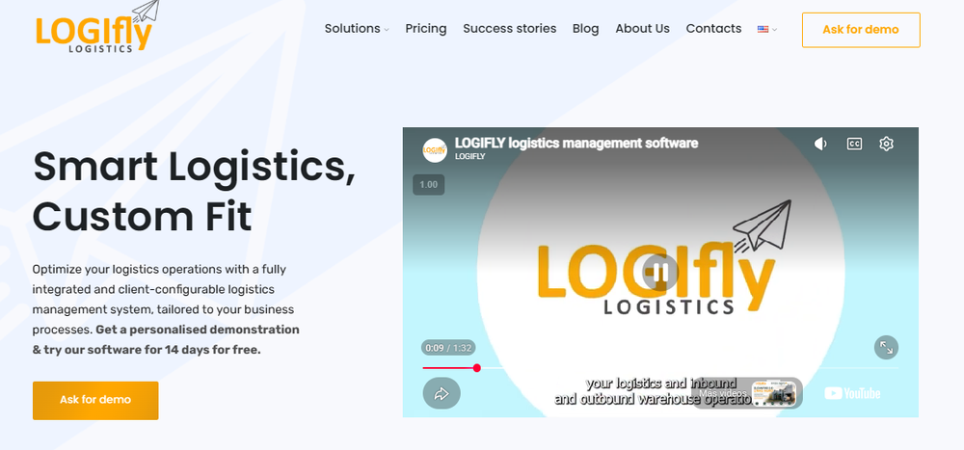Click the video progress bar scrubber
The image size is (964, 450).
pyautogui.click(x=477, y=368)
